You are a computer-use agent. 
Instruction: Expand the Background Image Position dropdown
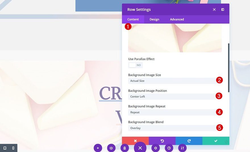coord(172,97)
